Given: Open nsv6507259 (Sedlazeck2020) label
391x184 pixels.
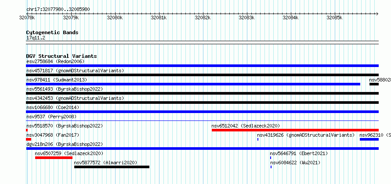Looking at the screenshot, I should (x=69, y=153).
